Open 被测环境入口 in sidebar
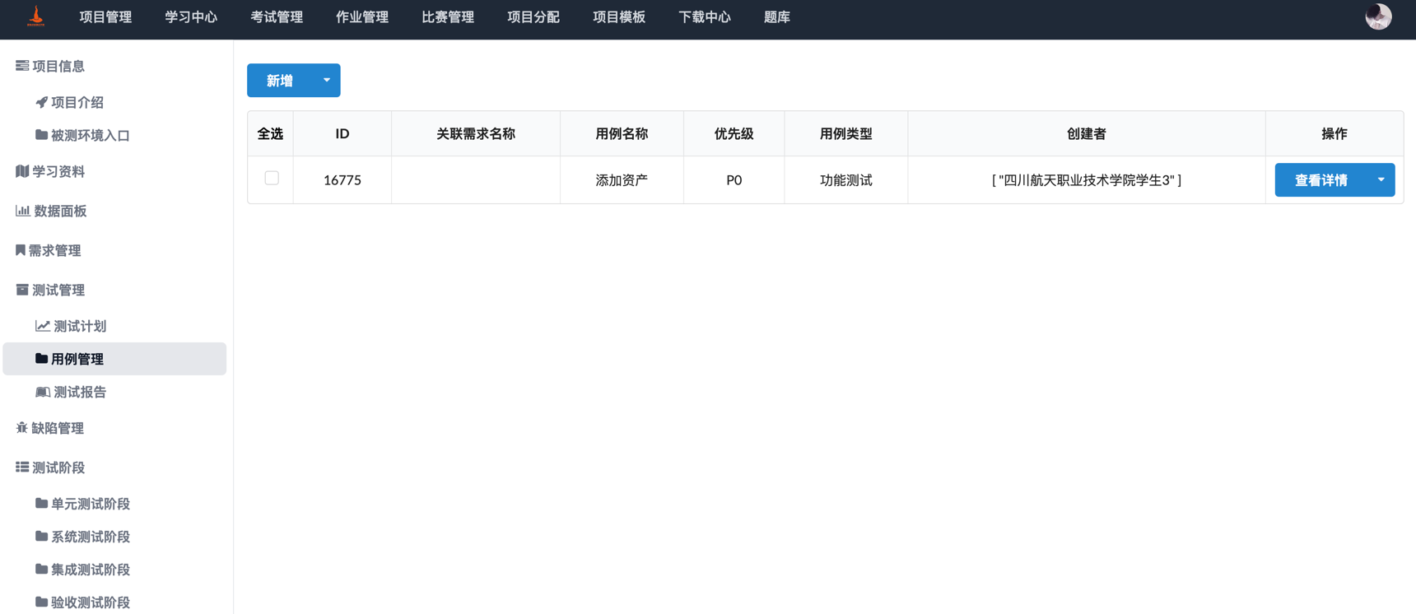This screenshot has height=614, width=1416. [91, 135]
